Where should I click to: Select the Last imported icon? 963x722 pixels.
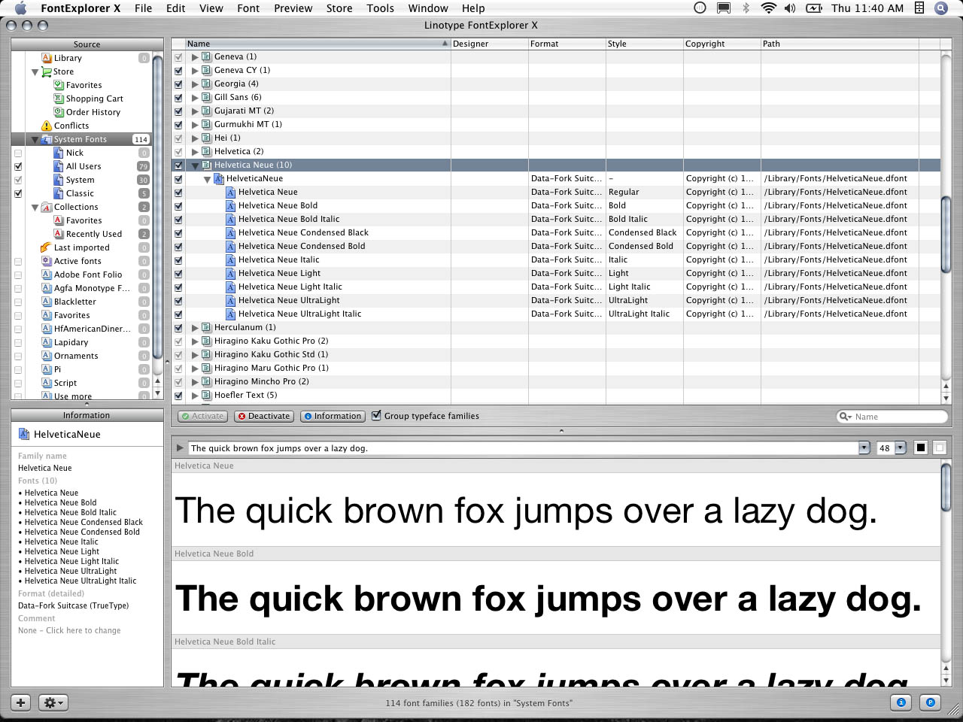pyautogui.click(x=47, y=247)
